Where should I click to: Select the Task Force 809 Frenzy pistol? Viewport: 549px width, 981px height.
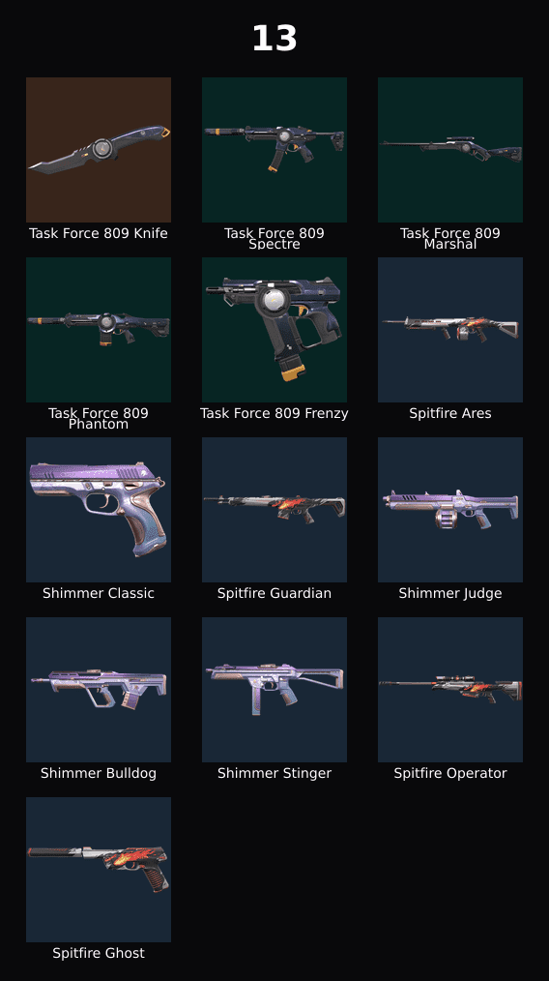(x=274, y=330)
